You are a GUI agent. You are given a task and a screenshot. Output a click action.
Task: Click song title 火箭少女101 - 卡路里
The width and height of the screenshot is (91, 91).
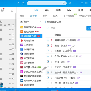tap(65, 78)
